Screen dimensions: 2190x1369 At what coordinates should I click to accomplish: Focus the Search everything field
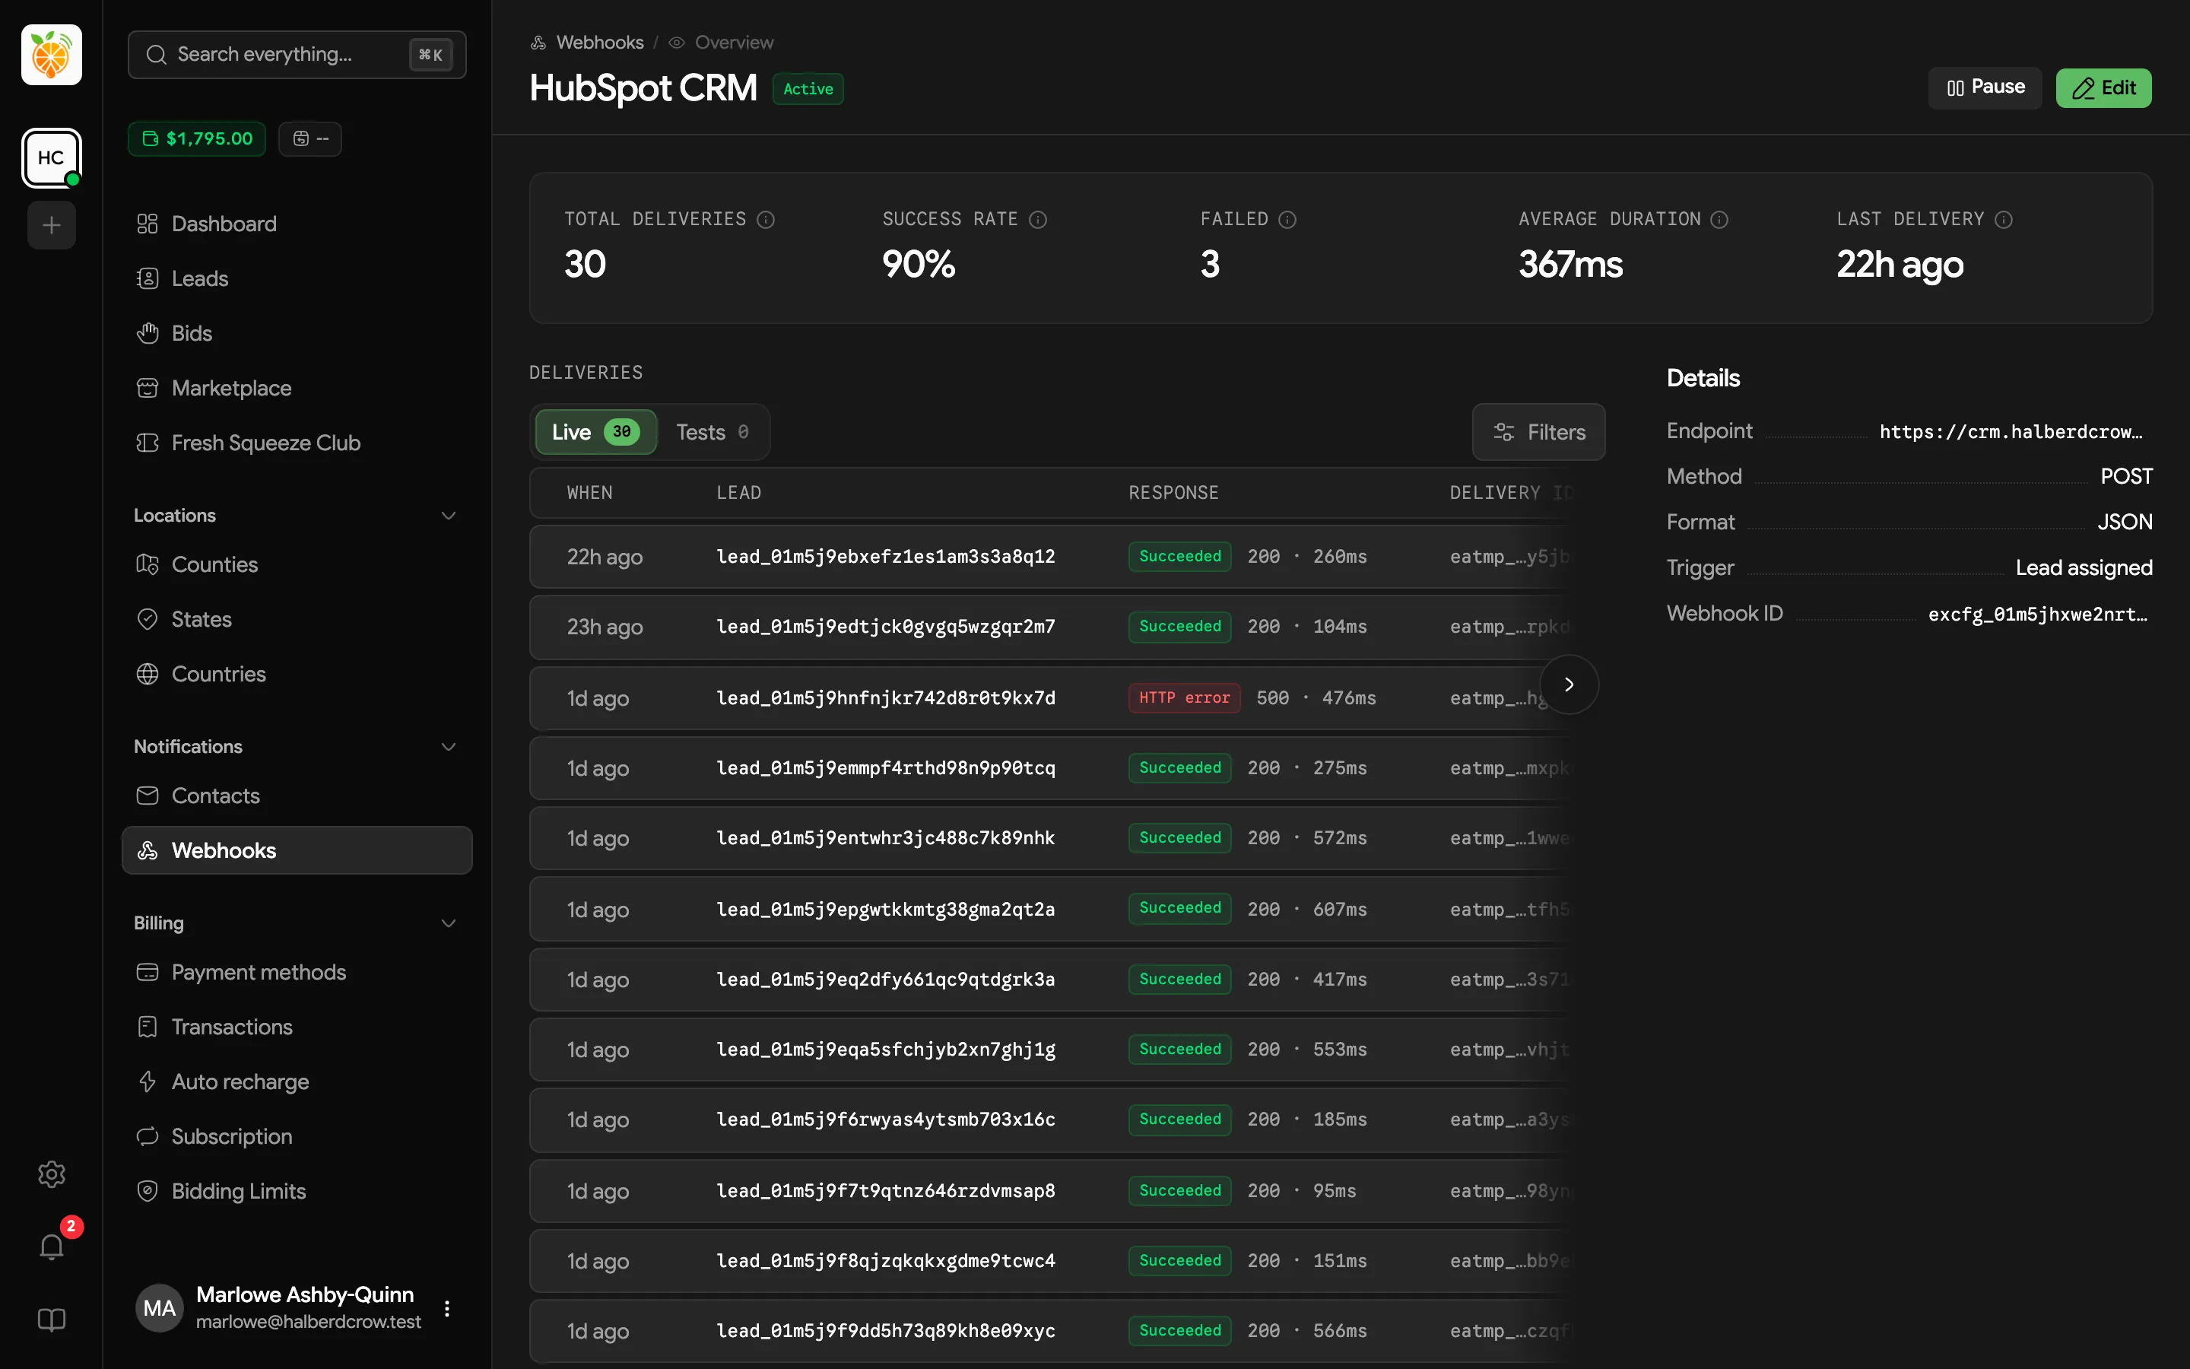(x=297, y=54)
